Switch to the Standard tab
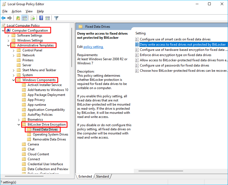Viewport: 228px width, 185px height. coord(102,176)
